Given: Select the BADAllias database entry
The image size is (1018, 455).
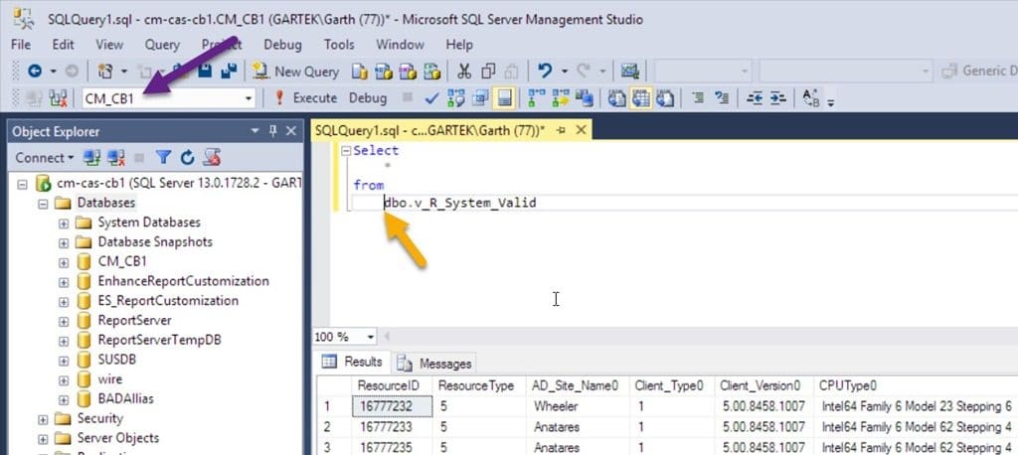Looking at the screenshot, I should pyautogui.click(x=125, y=398).
